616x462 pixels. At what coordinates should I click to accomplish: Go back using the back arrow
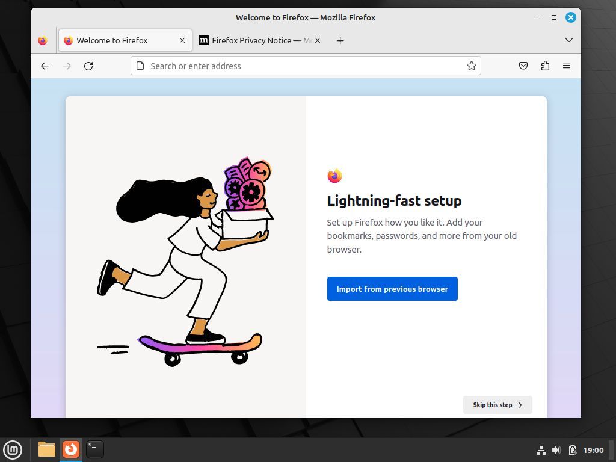tap(45, 66)
